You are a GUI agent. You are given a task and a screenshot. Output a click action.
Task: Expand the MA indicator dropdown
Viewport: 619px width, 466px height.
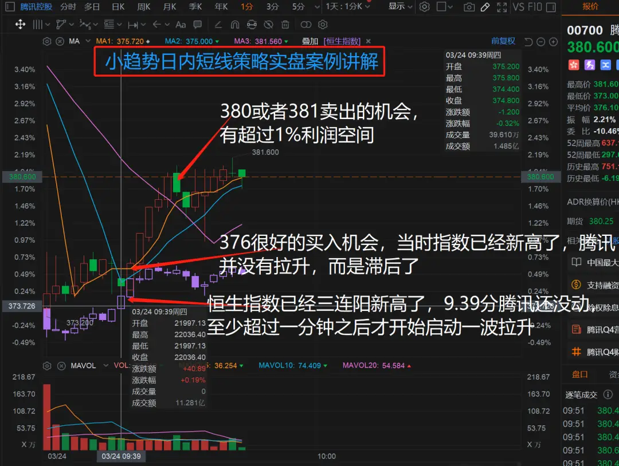point(88,41)
